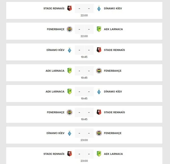The width and height of the screenshot is (170, 164).
Task: Click AEK Larnaca crest in away fixture at Stade Rennais
Action: tap(99, 154)
